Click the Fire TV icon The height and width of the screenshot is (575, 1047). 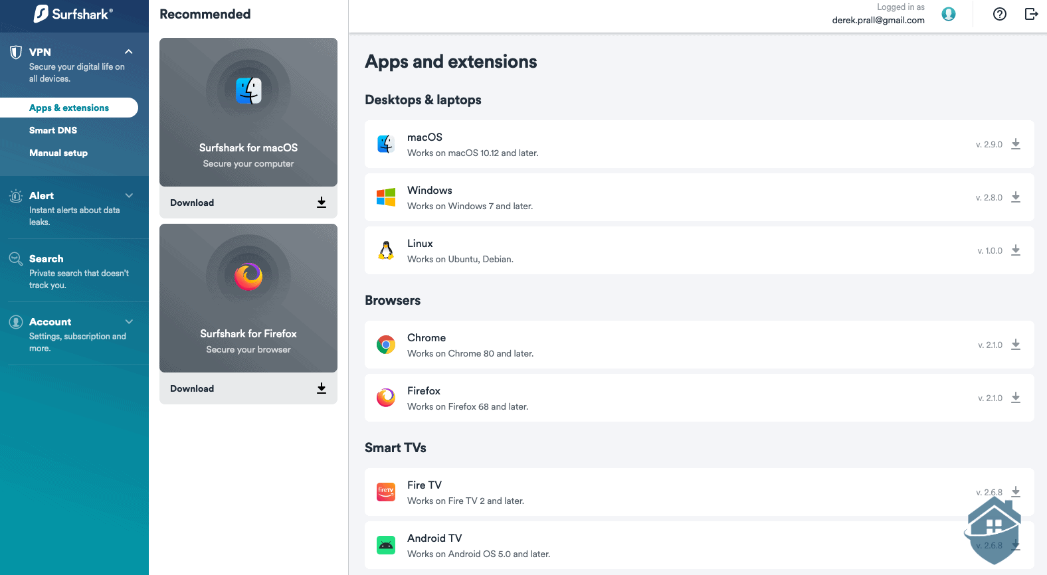pos(386,492)
